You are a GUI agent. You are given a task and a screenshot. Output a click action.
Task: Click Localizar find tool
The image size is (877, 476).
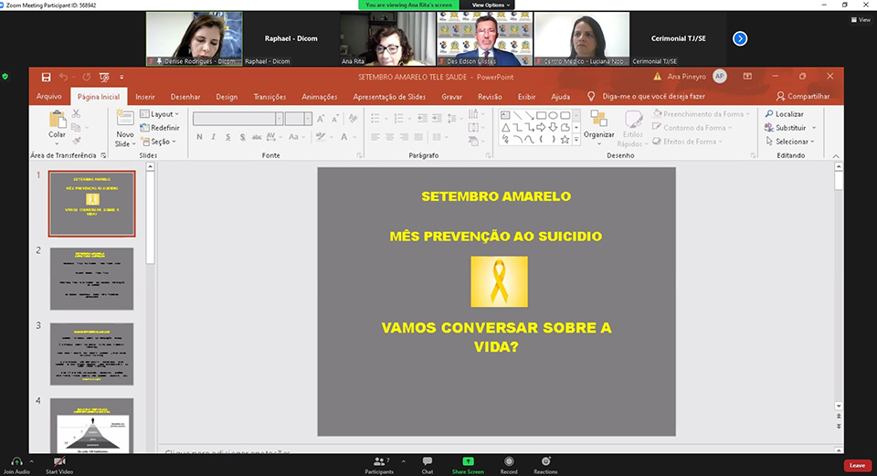(x=785, y=114)
